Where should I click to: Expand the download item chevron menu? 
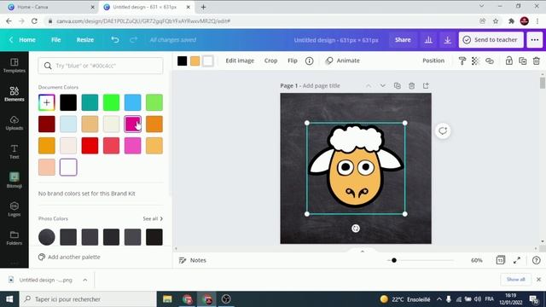pyautogui.click(x=85, y=280)
